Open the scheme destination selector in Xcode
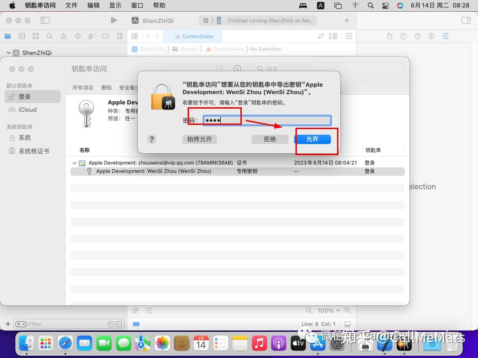 (x=218, y=21)
